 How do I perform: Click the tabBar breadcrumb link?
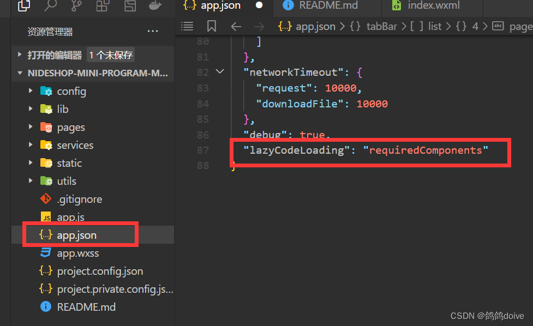[382, 26]
